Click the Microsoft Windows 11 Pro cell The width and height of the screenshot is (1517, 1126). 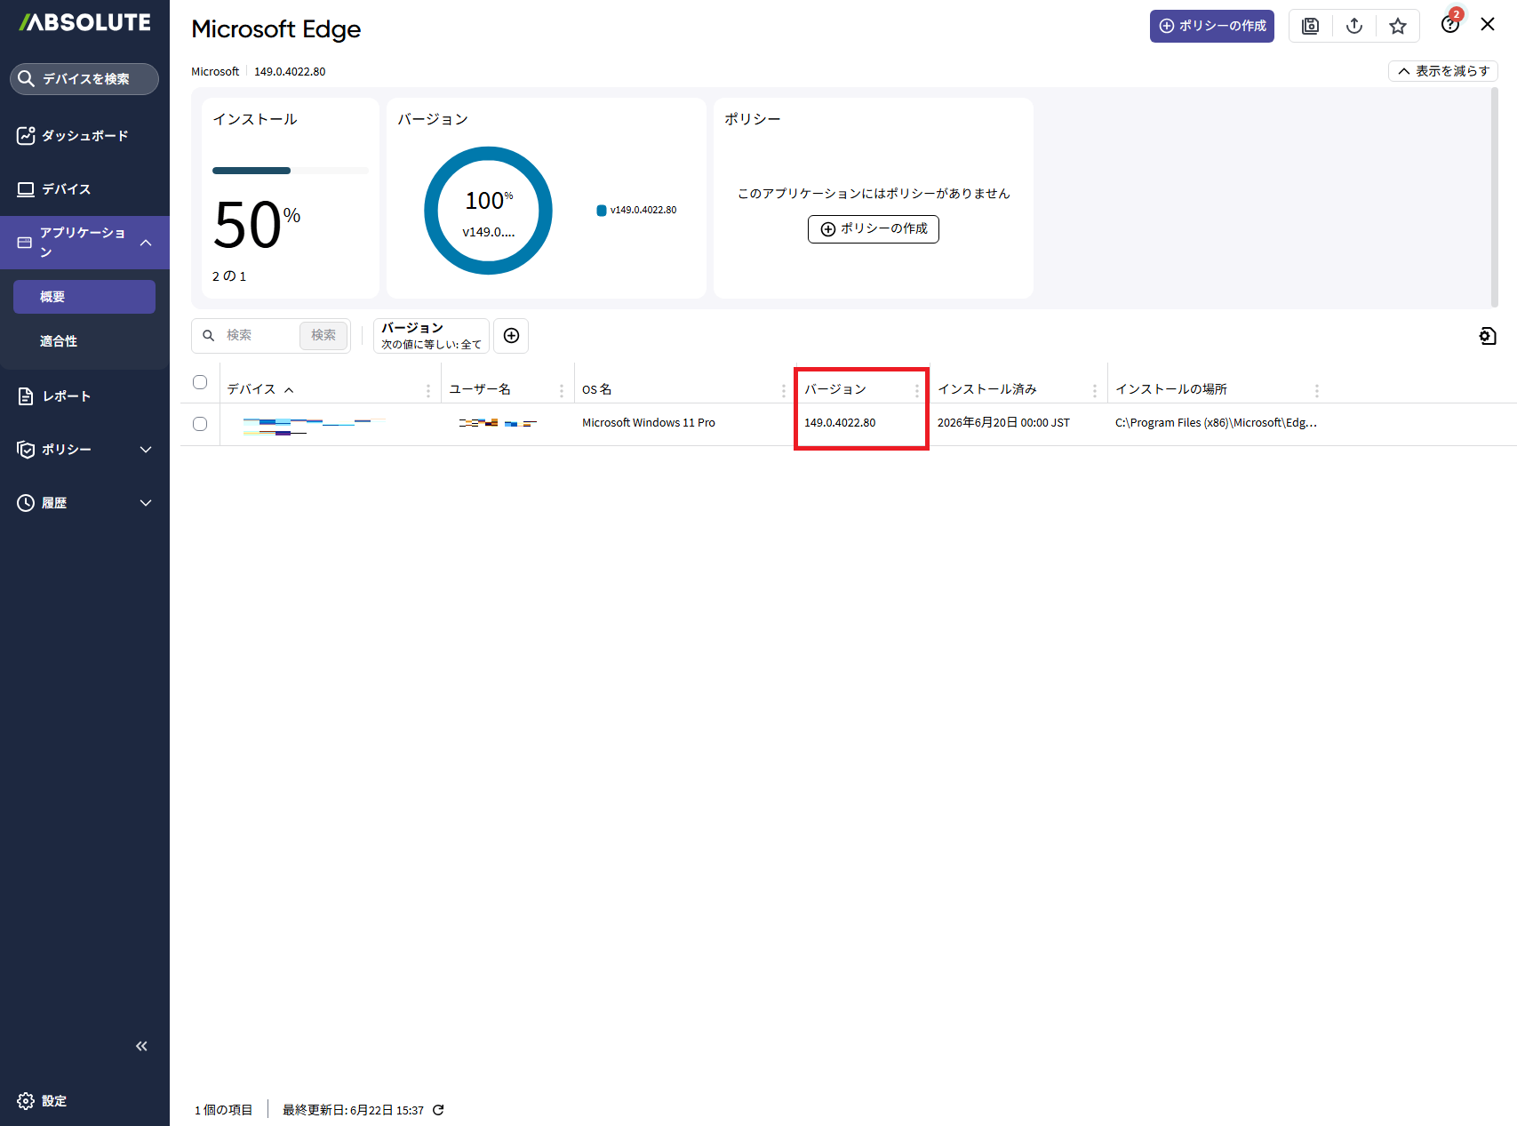pos(649,423)
